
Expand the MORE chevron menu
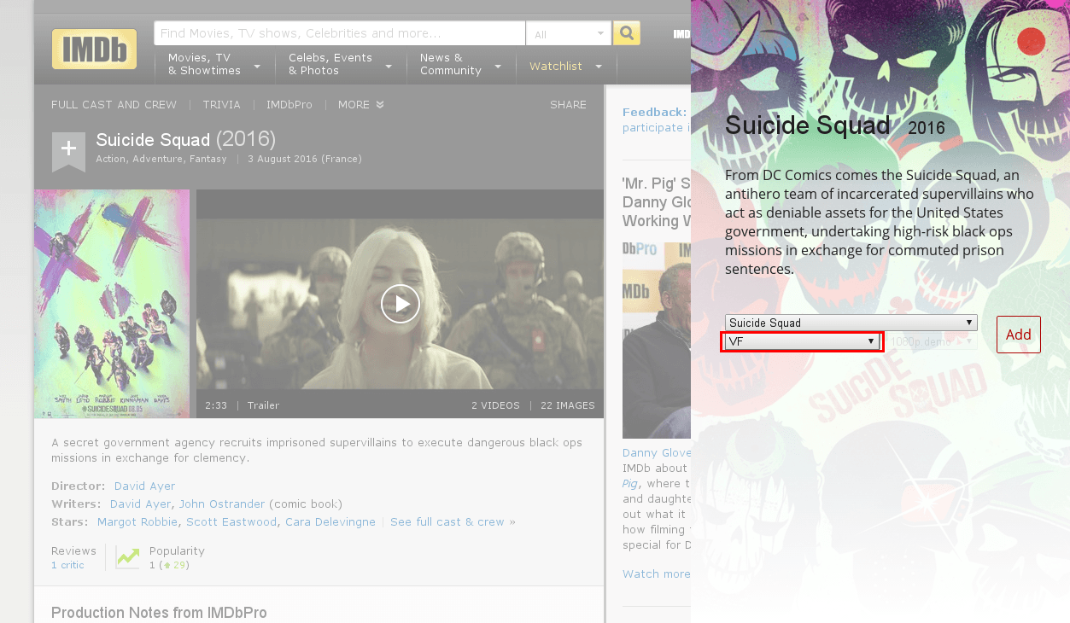coord(360,105)
